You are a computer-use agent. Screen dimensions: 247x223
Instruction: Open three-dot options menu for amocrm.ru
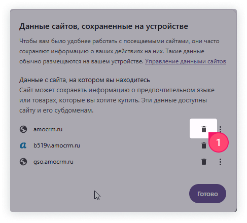coord(220,129)
